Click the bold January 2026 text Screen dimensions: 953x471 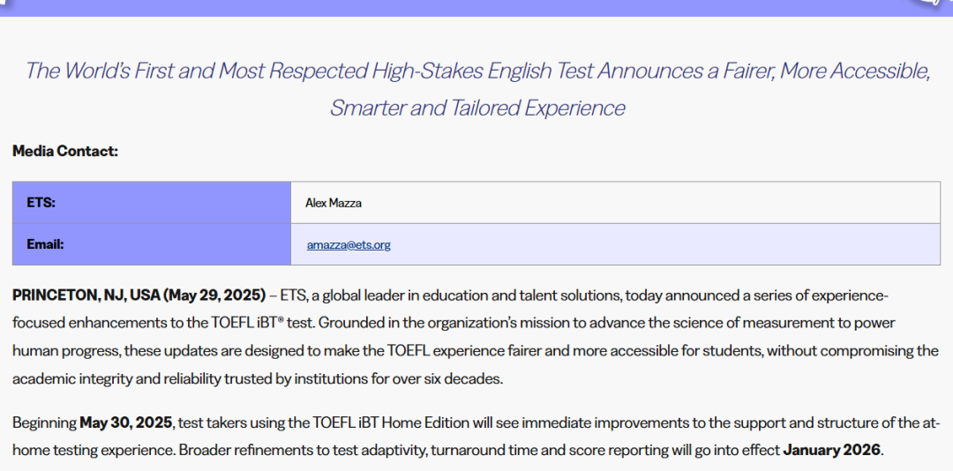tap(831, 451)
